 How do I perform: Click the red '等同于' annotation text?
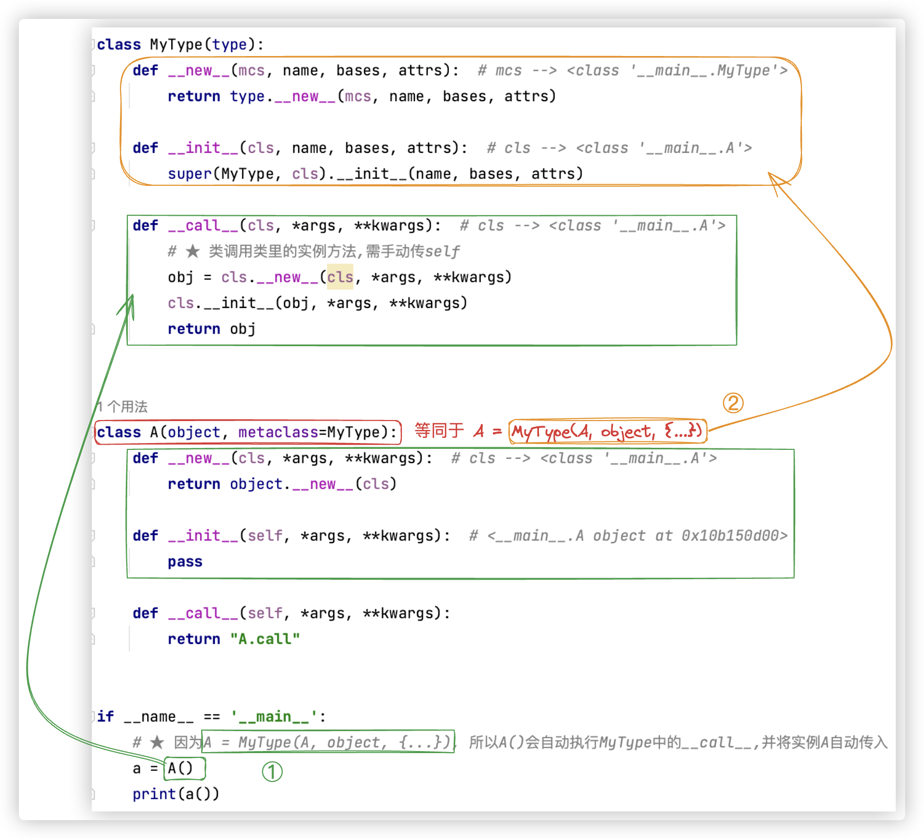(x=439, y=430)
